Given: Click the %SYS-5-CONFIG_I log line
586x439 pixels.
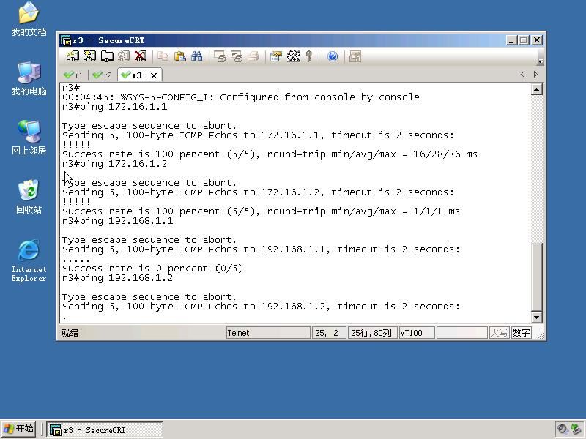Looking at the screenshot, I should (241, 97).
